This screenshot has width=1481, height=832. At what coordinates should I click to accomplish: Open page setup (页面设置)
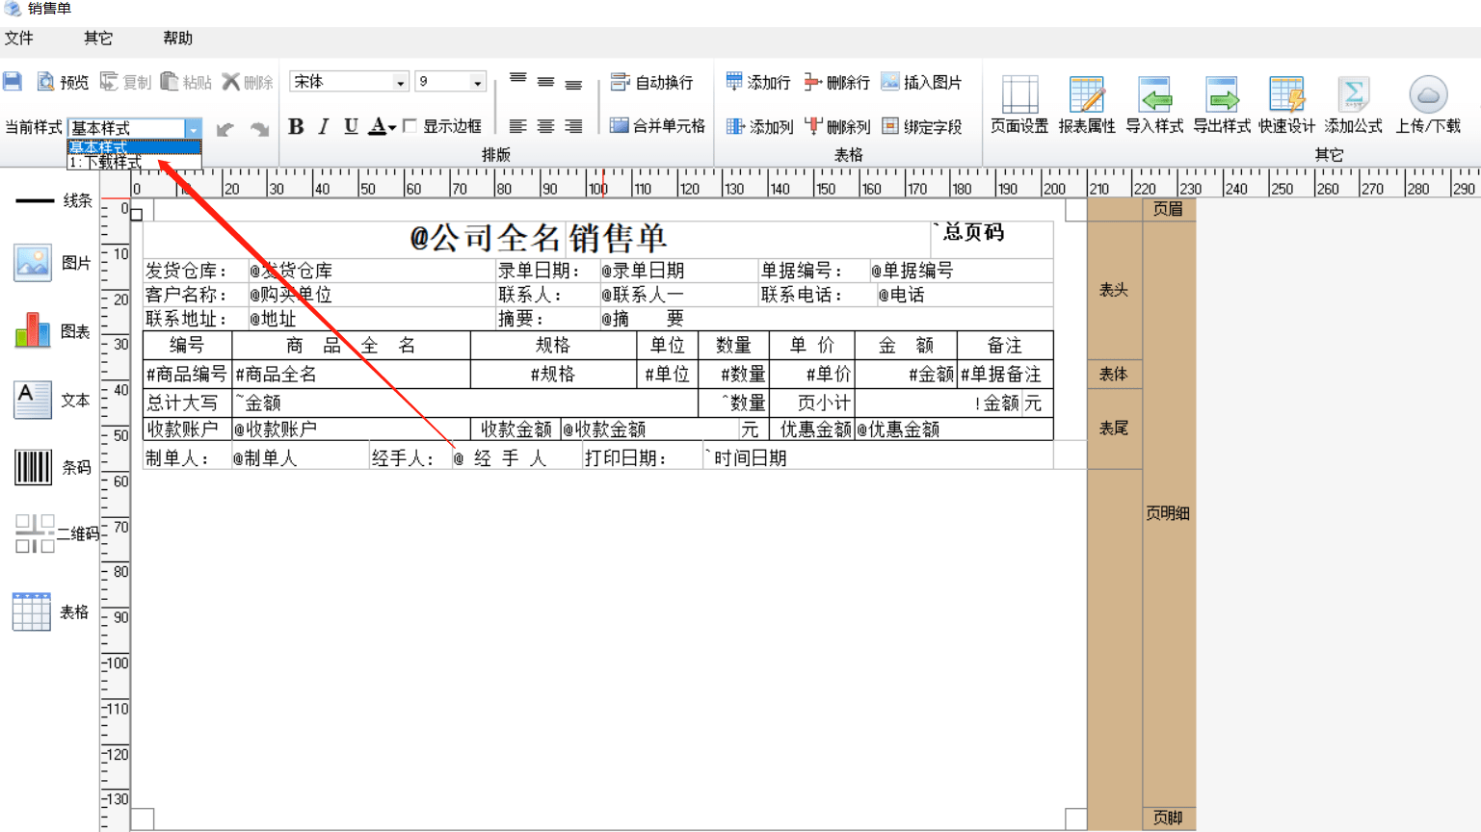point(1019,105)
